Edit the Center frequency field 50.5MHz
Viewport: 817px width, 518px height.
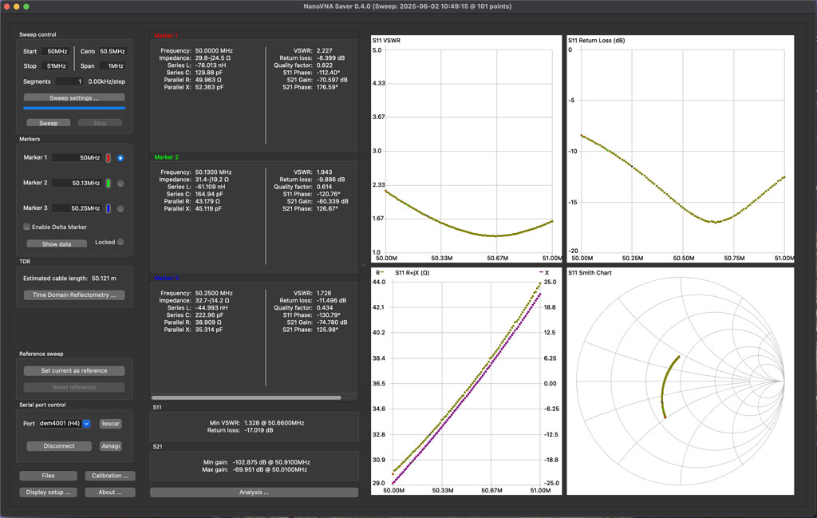(x=112, y=52)
